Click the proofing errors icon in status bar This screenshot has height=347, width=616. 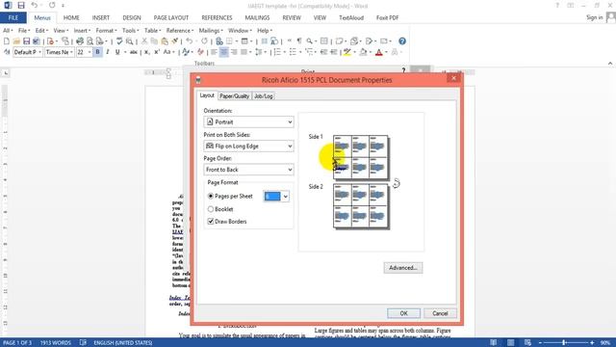(83, 343)
